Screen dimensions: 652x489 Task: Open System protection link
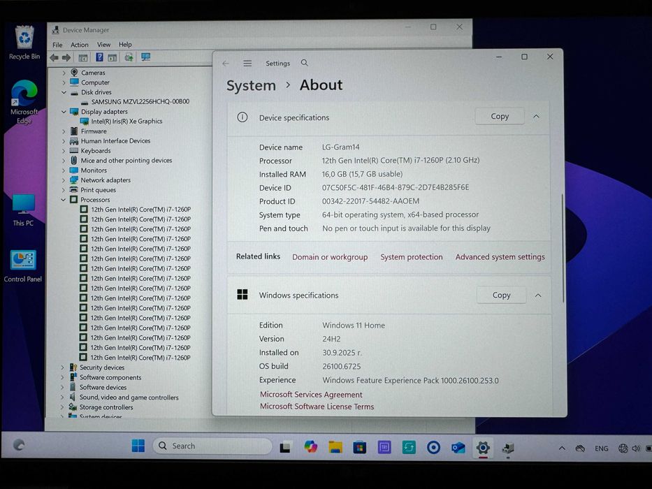coord(411,257)
